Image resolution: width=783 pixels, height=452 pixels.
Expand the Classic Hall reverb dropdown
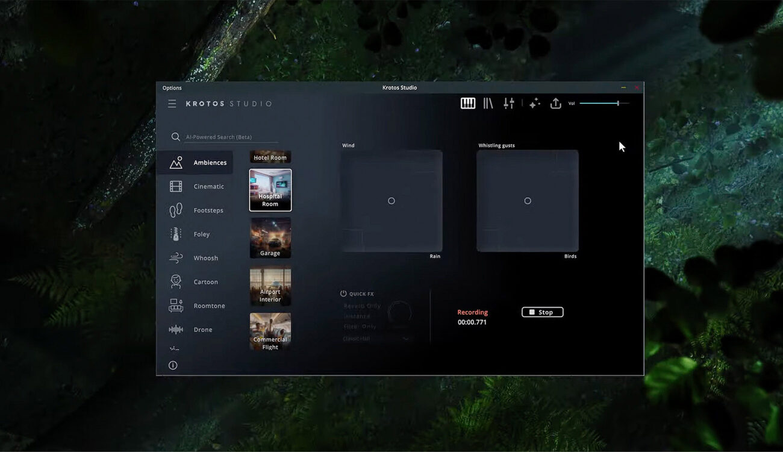coord(376,339)
